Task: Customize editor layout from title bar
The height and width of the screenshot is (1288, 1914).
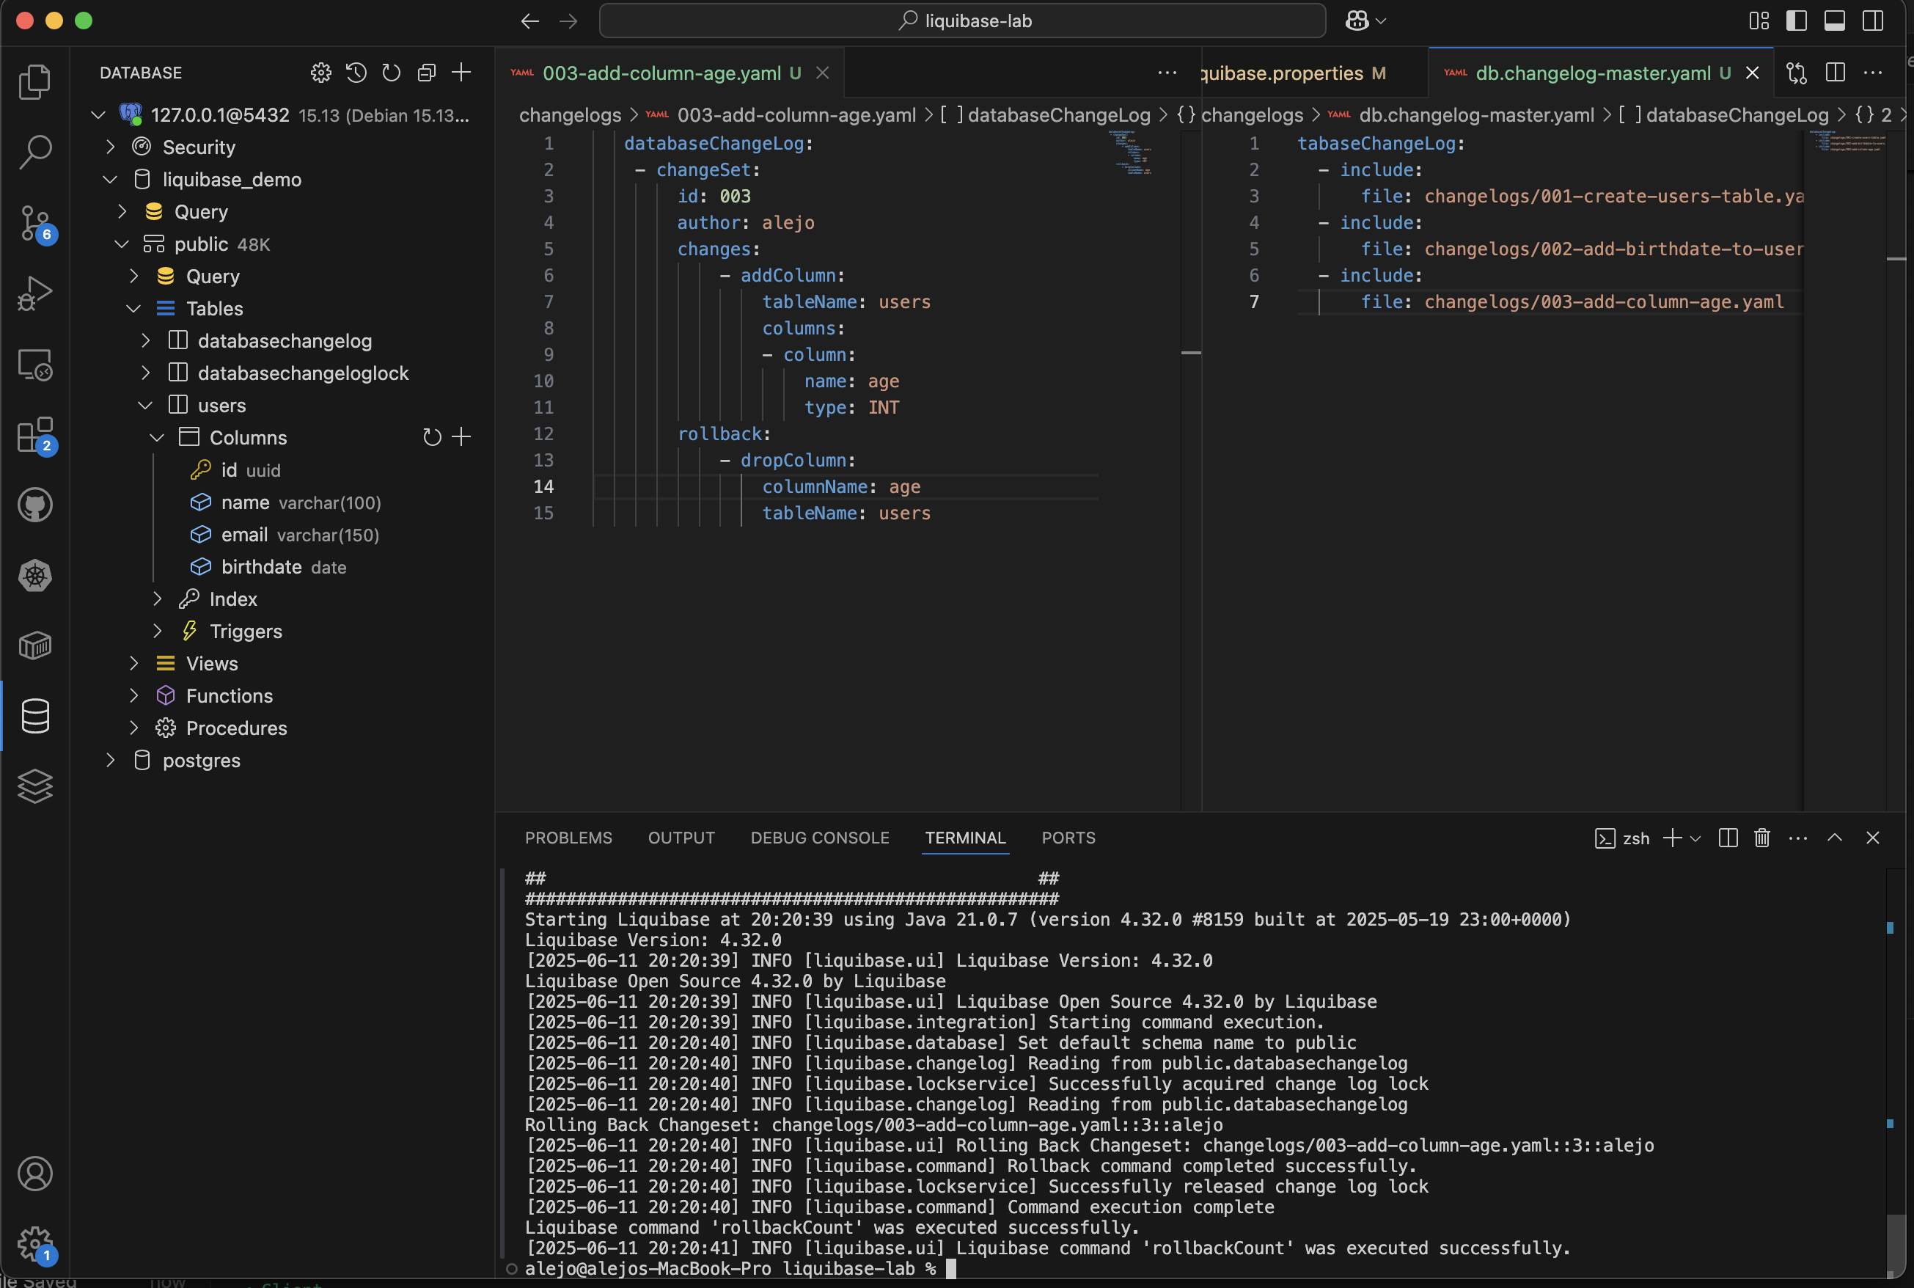Action: click(1759, 21)
